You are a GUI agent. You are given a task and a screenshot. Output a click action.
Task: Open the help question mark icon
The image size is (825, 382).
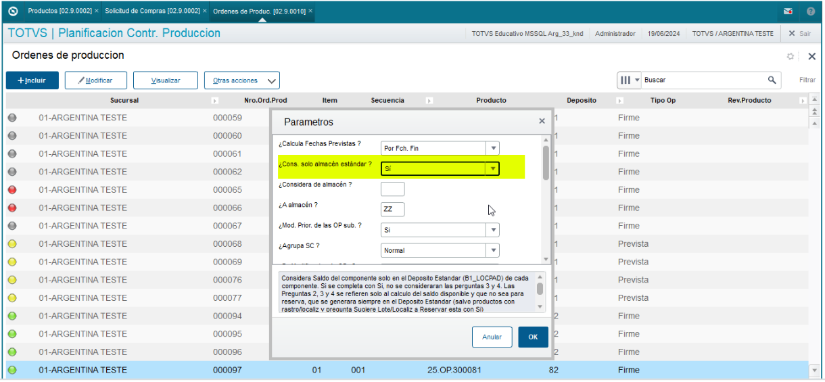click(811, 11)
